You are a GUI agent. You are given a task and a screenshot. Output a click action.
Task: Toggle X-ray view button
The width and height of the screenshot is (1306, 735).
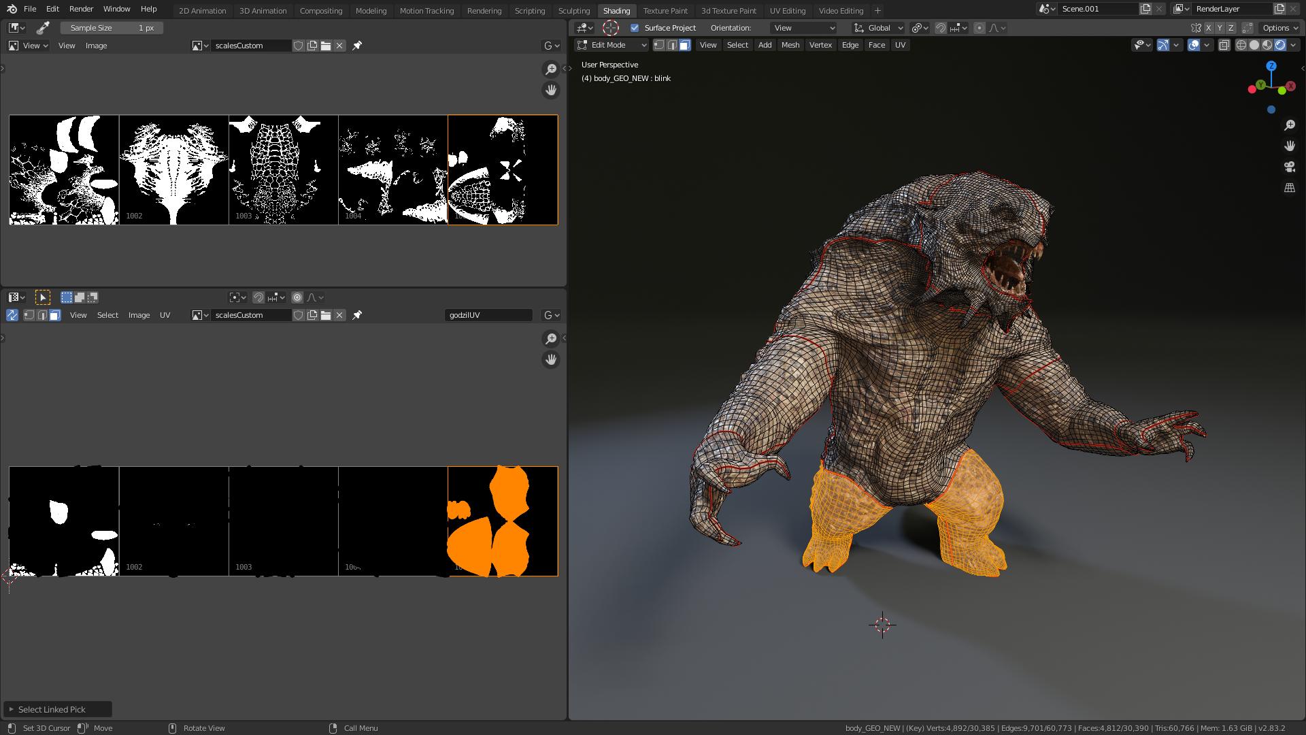pos(1224,45)
